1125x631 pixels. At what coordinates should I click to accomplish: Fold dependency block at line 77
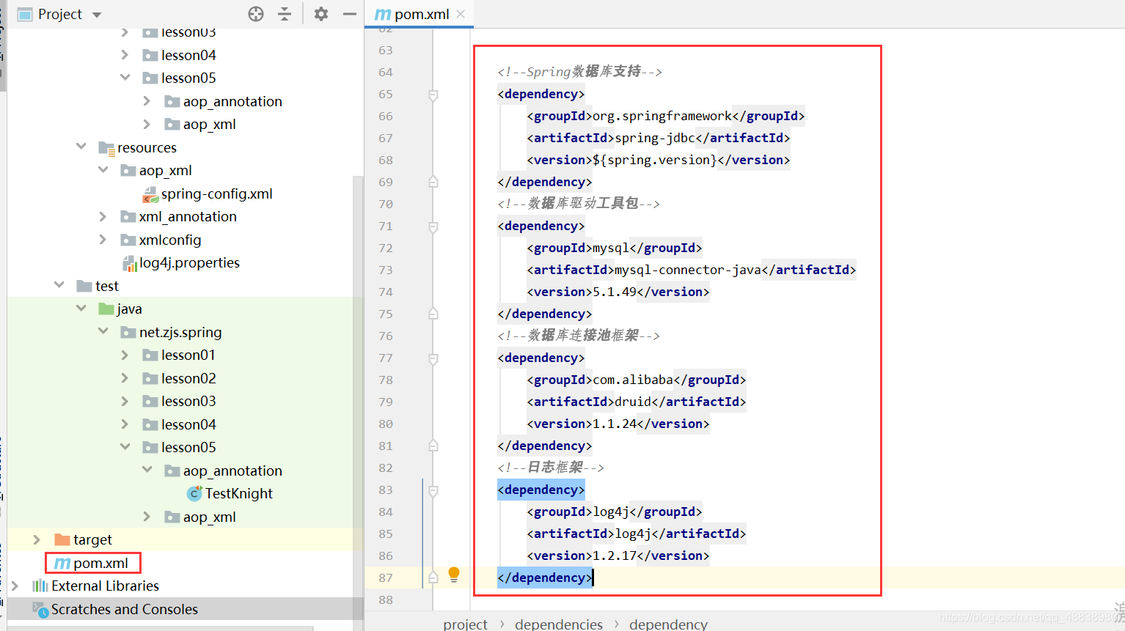[x=433, y=358]
